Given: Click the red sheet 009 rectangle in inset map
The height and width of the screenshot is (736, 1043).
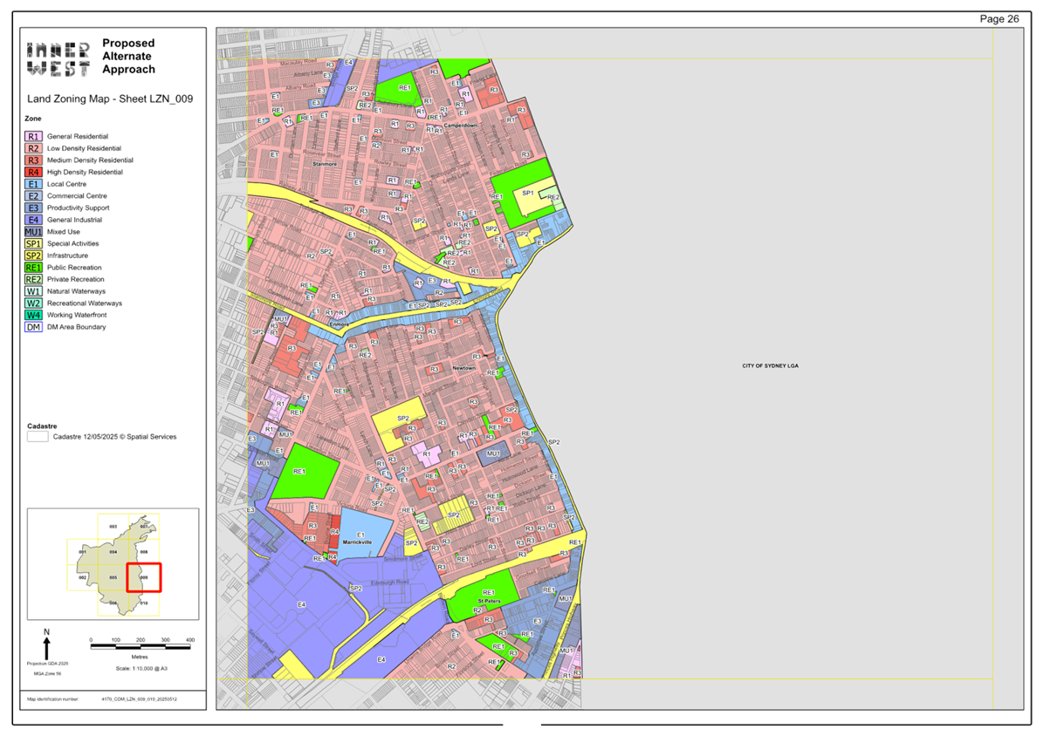Looking at the screenshot, I should click(144, 577).
